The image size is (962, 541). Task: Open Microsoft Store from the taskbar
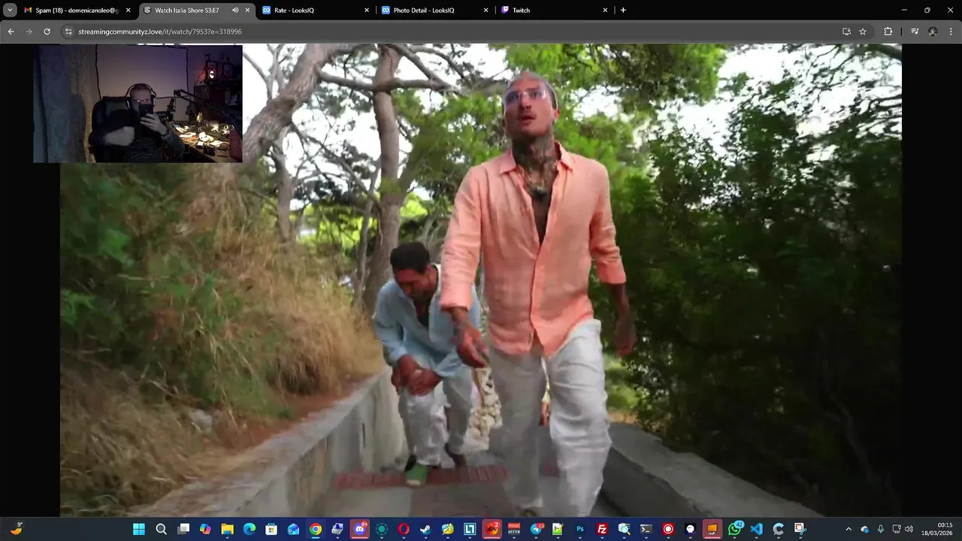pos(271,529)
